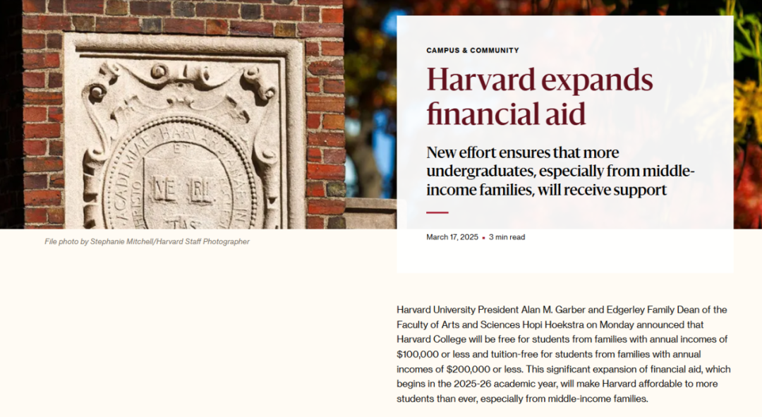Image resolution: width=762 pixels, height=417 pixels.
Task: Click the Stephanie Mitchell photo credit caption
Action: coord(147,241)
